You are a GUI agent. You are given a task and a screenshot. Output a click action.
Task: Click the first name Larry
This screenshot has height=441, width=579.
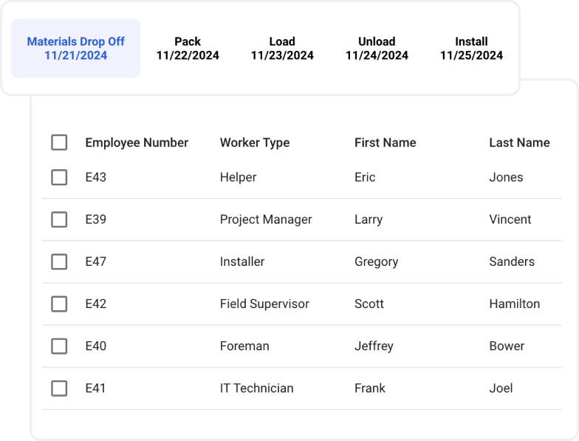369,219
